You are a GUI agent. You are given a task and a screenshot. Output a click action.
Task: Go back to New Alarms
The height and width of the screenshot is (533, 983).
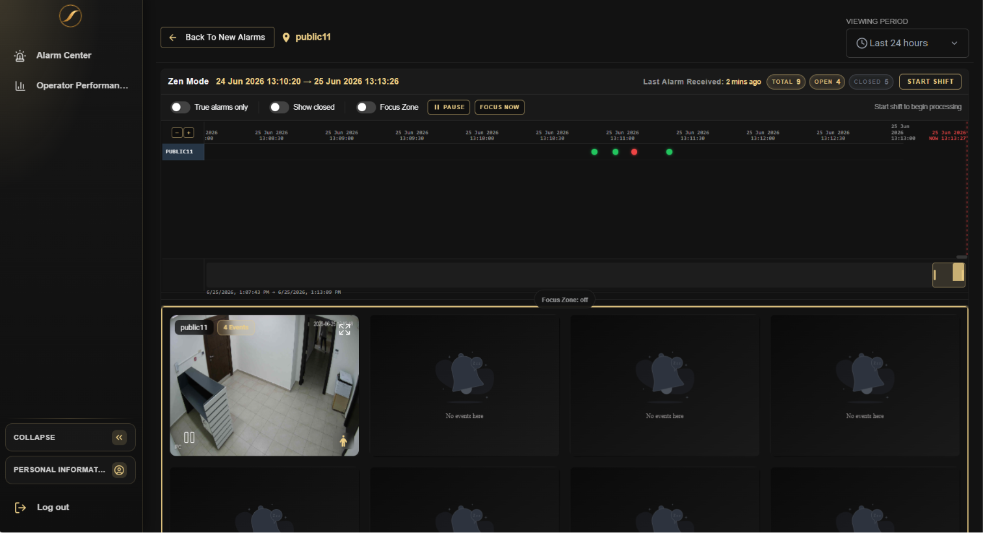point(217,37)
